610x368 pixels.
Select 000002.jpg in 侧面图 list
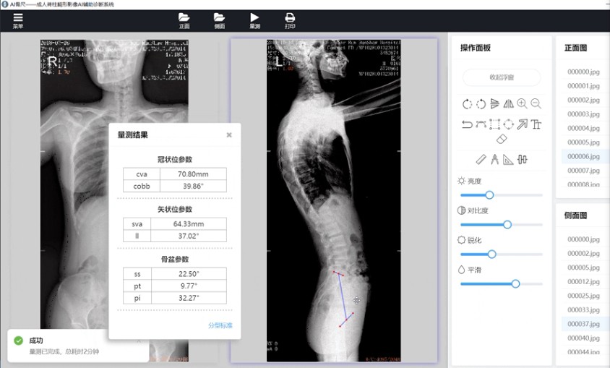583,253
